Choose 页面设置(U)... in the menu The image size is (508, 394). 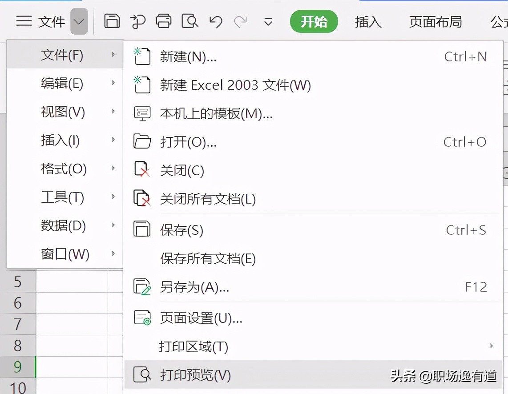[x=313, y=318]
